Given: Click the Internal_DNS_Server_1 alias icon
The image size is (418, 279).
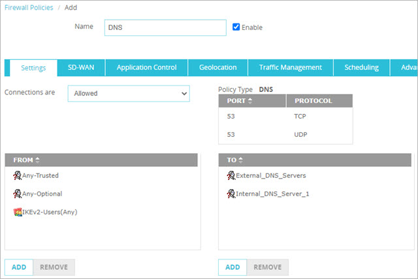Looking at the screenshot, I should click(231, 194).
